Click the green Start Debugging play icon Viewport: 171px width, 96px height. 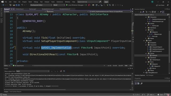click(67, 5)
